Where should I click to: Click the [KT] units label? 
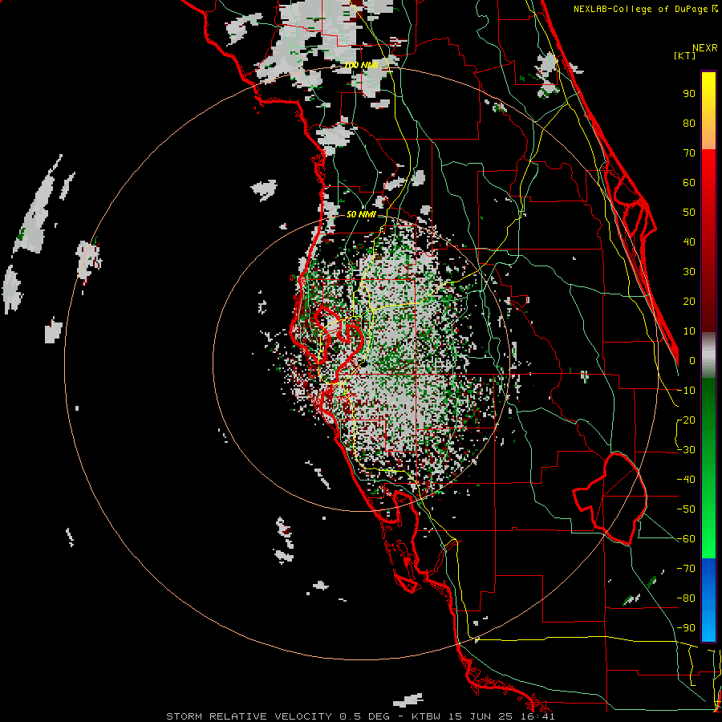(684, 55)
